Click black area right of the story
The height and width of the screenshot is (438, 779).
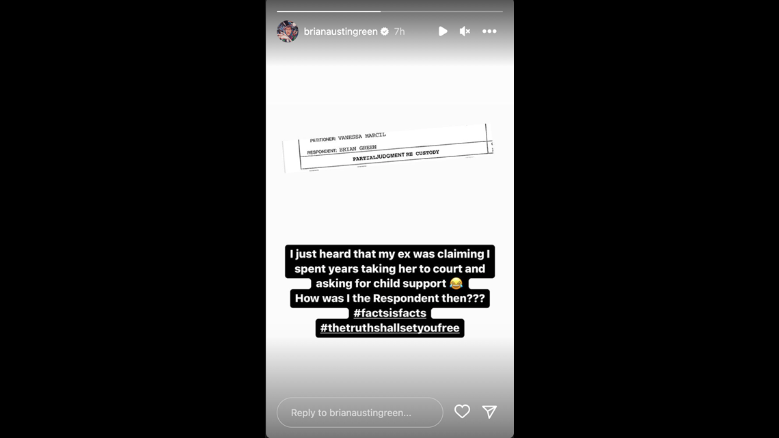pyautogui.click(x=646, y=219)
